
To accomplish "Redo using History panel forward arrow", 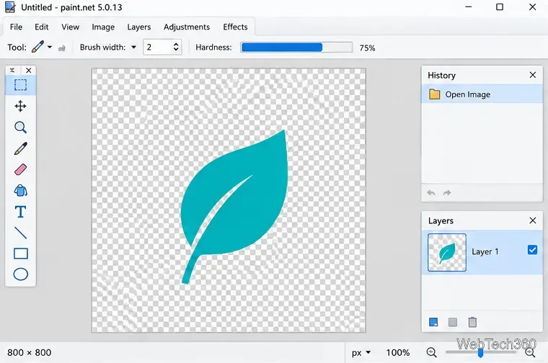I will pyautogui.click(x=447, y=193).
